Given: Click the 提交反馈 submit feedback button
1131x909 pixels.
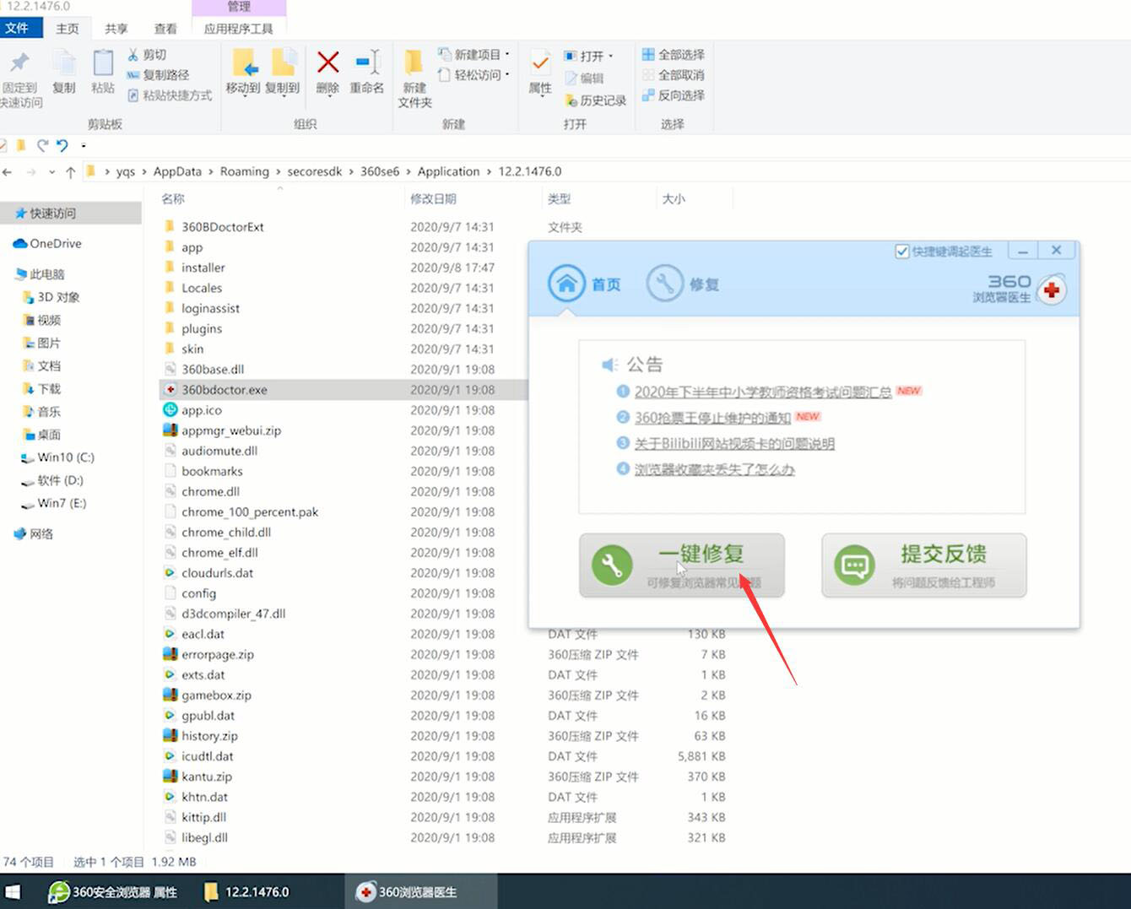Looking at the screenshot, I should (x=924, y=565).
